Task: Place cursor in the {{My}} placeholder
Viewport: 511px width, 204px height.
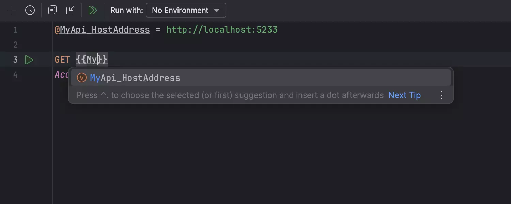Action: 92,60
